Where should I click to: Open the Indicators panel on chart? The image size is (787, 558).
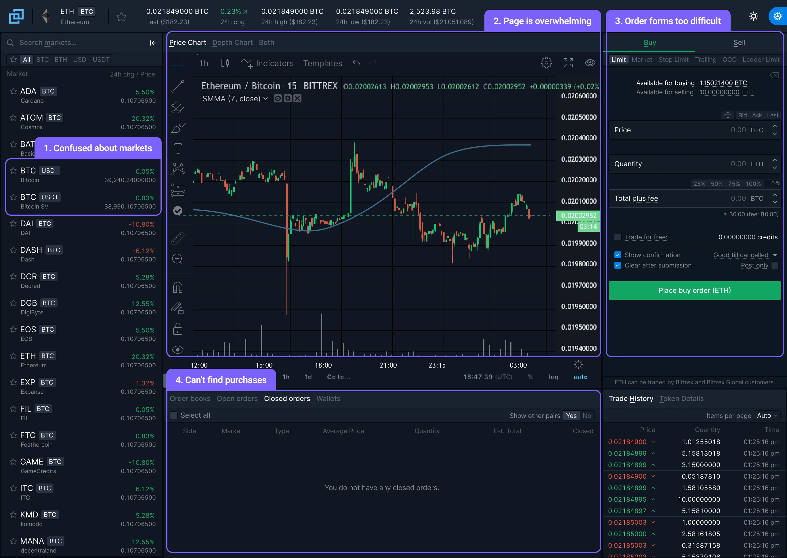[275, 63]
